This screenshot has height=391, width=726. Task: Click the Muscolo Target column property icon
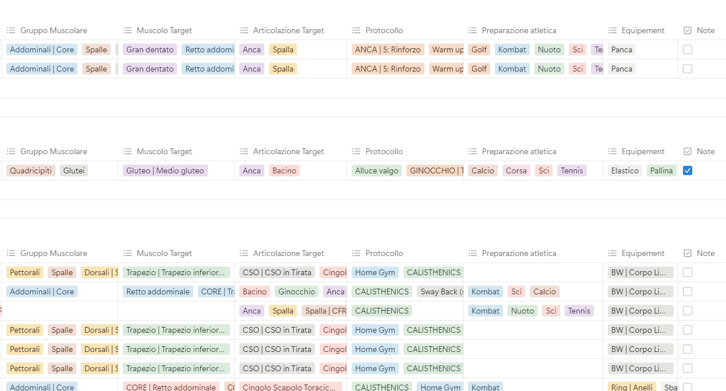coord(127,30)
